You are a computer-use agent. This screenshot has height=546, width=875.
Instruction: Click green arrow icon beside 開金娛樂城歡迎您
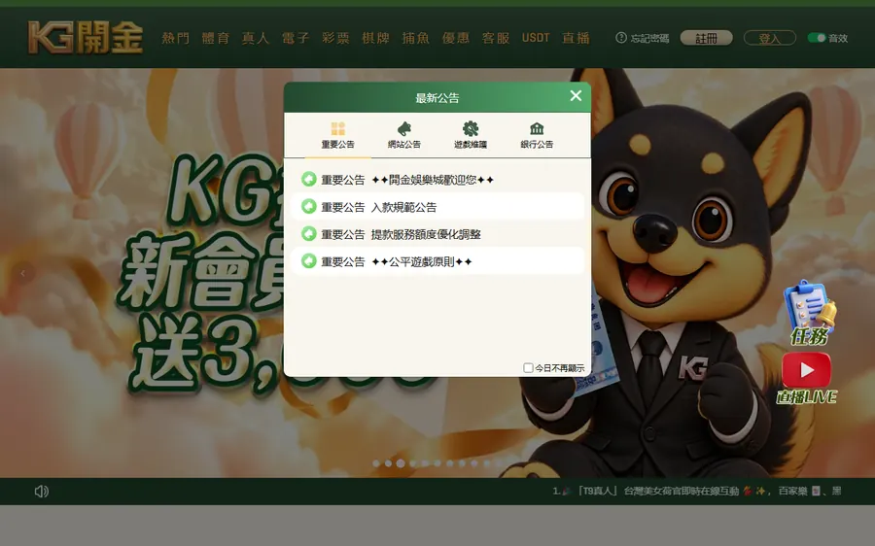pos(308,179)
